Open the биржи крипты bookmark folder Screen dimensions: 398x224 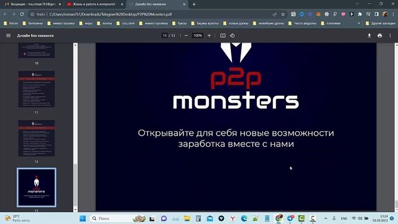(205, 23)
